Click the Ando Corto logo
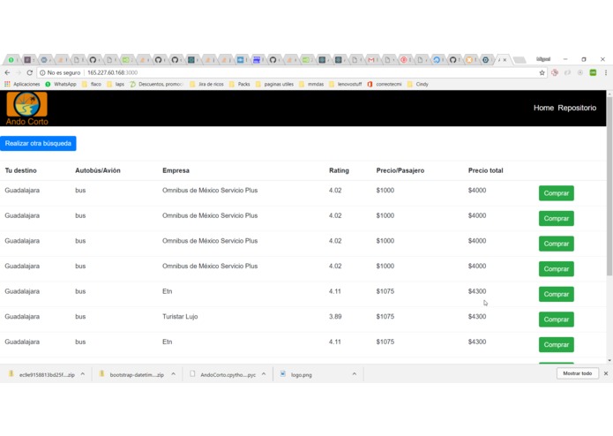Viewport: 613px width, 436px height. click(x=27, y=109)
